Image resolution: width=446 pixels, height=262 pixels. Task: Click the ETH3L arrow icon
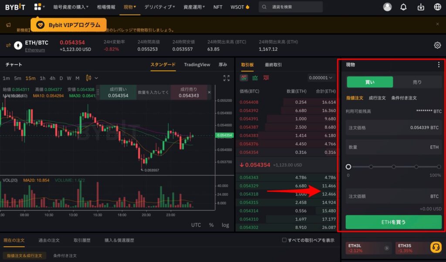[386, 248]
